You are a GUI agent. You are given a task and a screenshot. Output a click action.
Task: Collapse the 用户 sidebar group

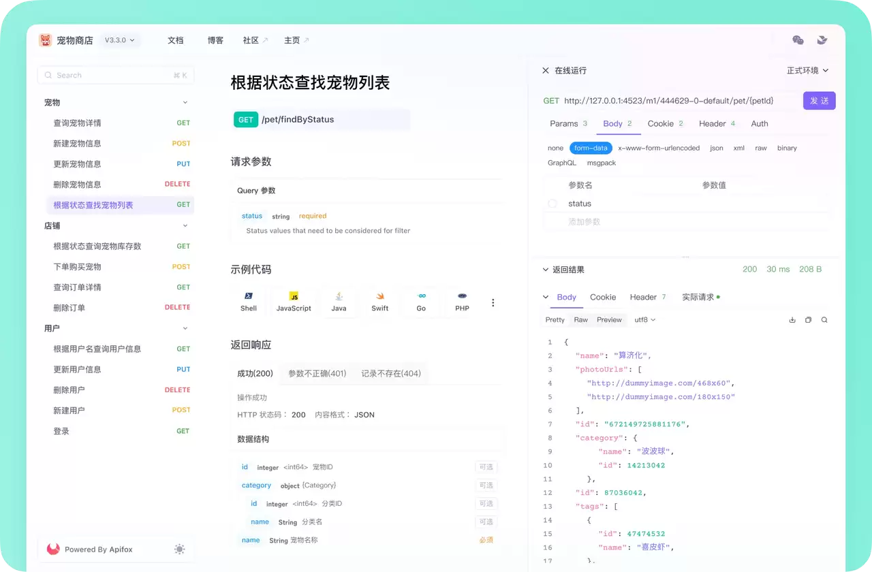[x=185, y=328]
